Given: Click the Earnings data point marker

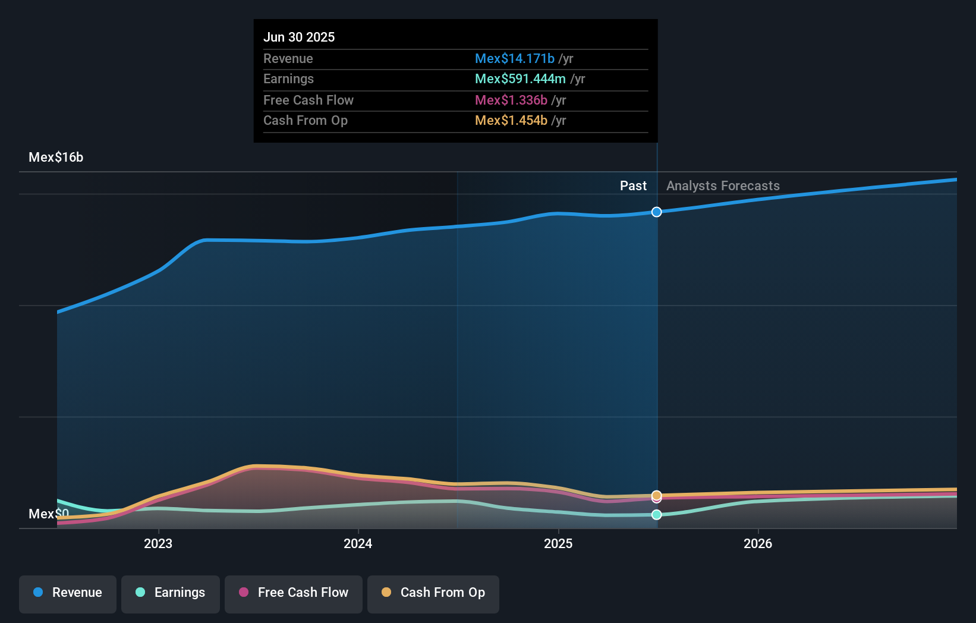Looking at the screenshot, I should pos(656,515).
